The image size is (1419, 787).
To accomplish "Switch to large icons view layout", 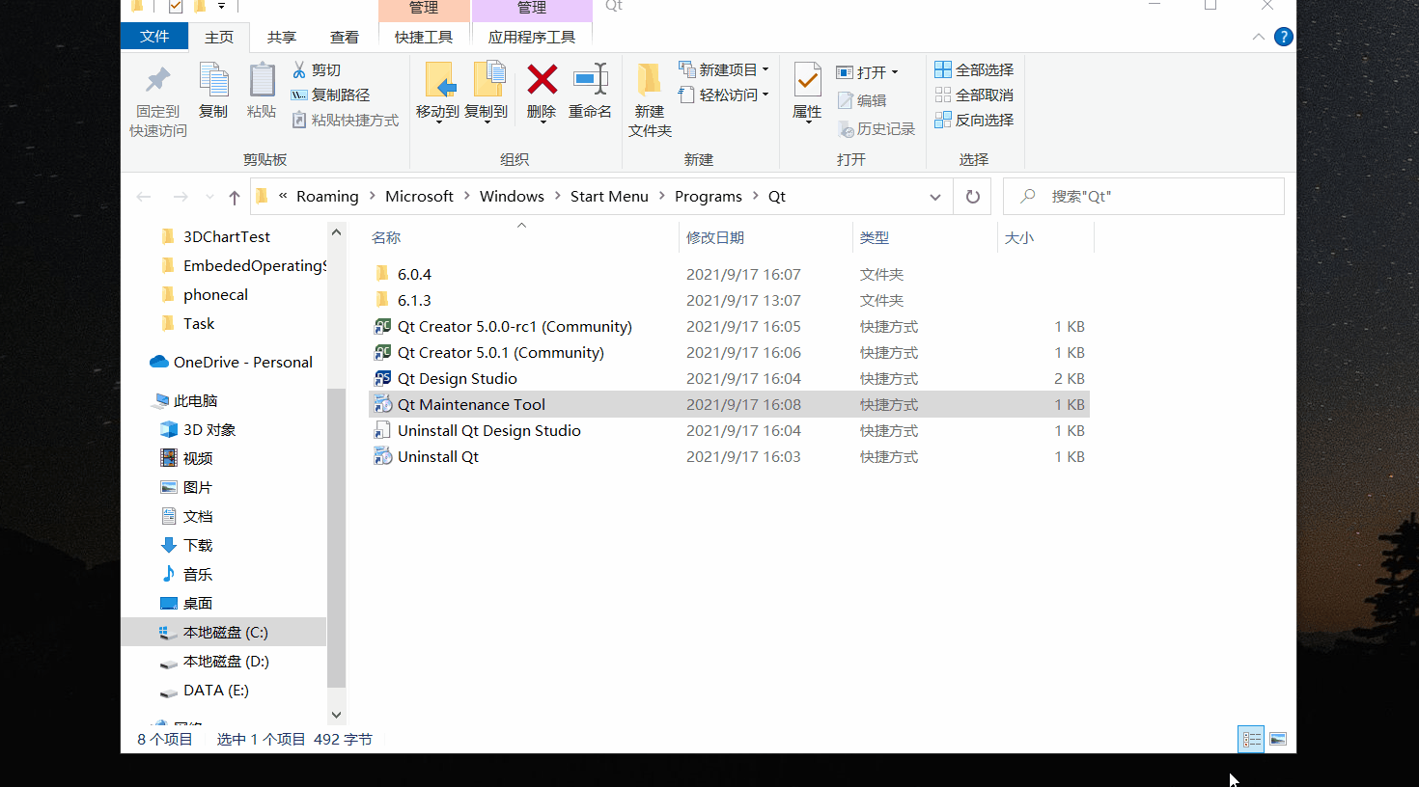I will [1278, 740].
